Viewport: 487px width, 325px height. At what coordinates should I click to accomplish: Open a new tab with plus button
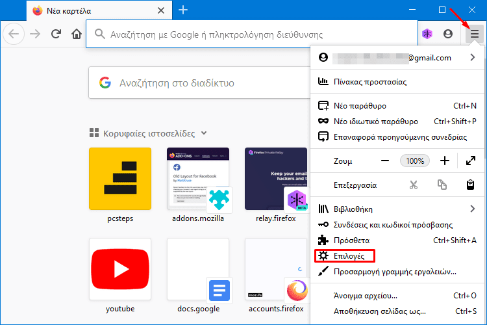[x=183, y=10]
